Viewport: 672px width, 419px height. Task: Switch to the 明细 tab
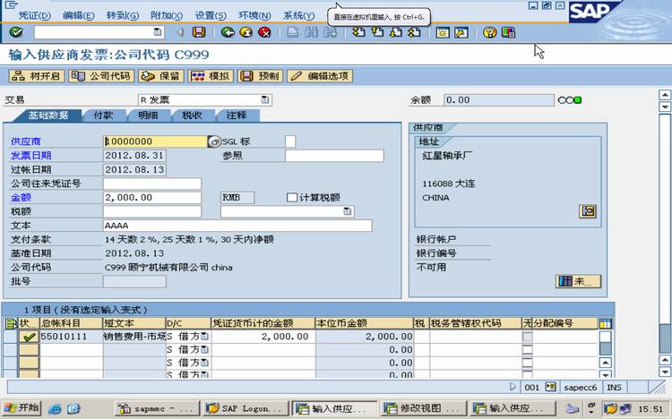tap(148, 115)
